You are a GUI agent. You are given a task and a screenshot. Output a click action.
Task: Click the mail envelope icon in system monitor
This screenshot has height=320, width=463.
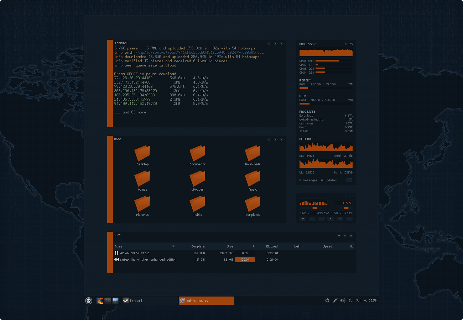(x=349, y=180)
